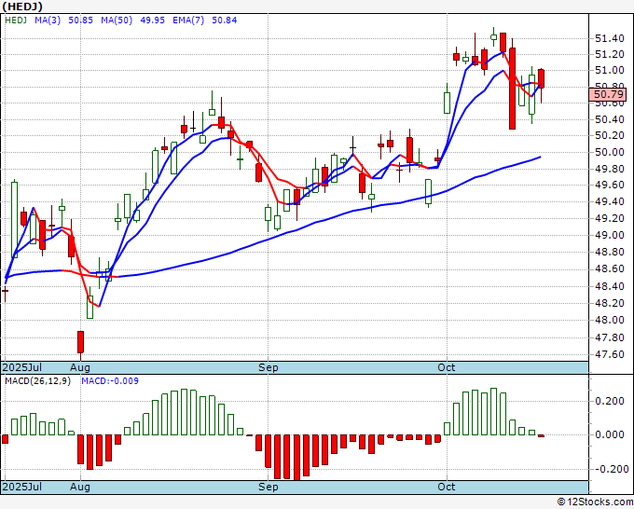Click the 48.80 price axis label

tap(610, 252)
